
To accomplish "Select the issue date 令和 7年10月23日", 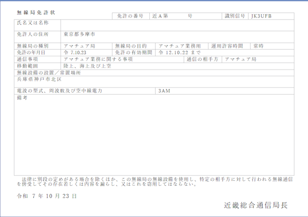I will (x=47, y=196).
